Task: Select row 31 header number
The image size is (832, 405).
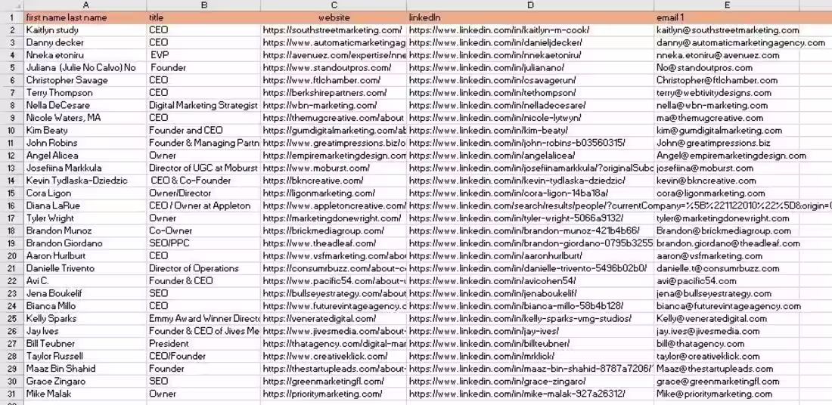Action: 11,394
